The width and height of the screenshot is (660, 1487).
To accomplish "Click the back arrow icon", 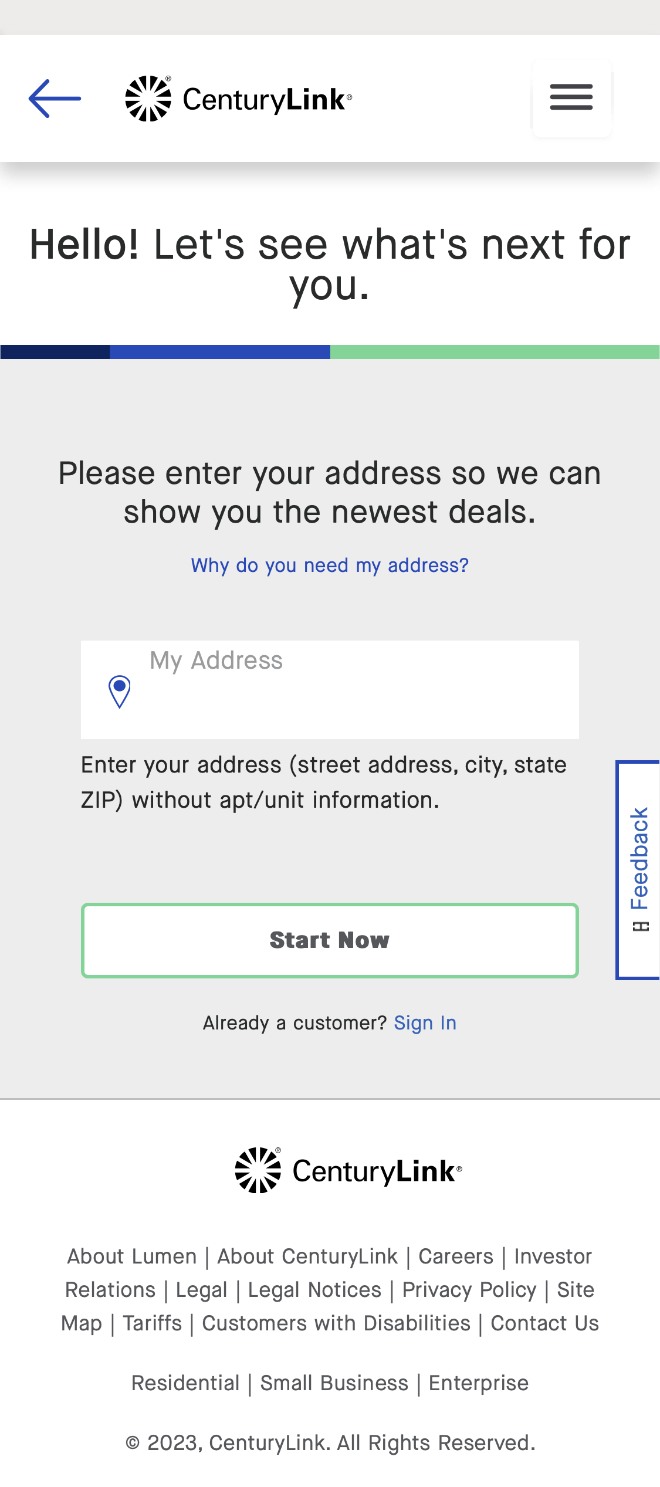I will (x=56, y=99).
